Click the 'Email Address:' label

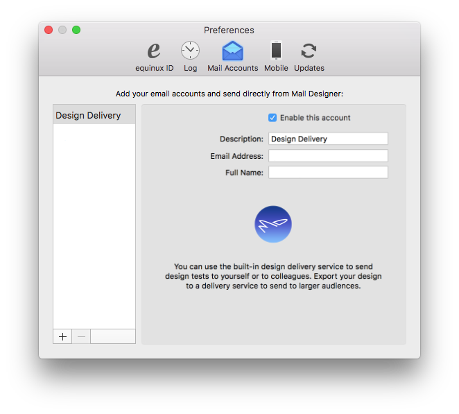237,156
